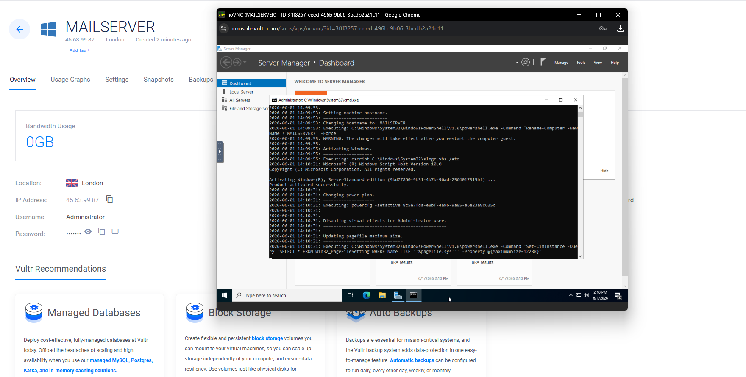Open File Explorer from the taskbar
The height and width of the screenshot is (377, 746).
(x=382, y=295)
